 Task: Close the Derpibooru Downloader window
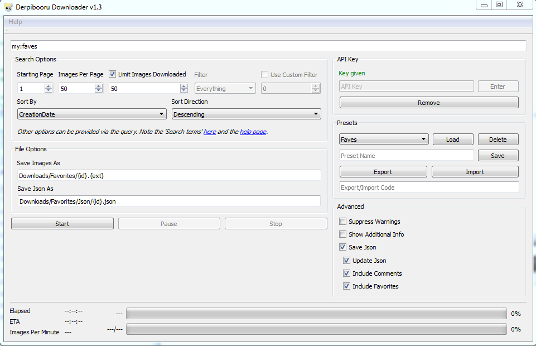click(x=520, y=5)
